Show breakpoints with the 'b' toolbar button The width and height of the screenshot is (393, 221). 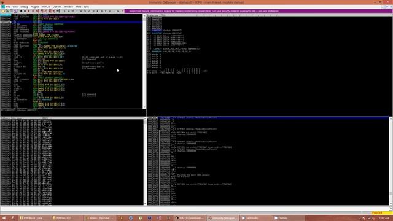coord(101,11)
